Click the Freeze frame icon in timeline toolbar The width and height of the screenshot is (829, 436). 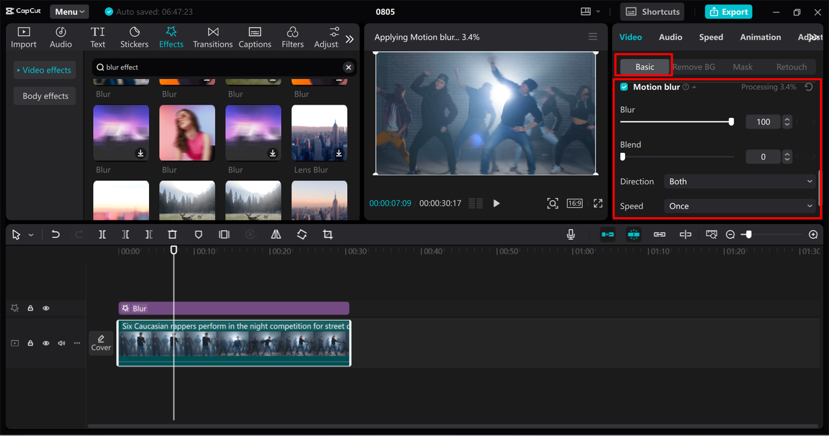pos(224,235)
